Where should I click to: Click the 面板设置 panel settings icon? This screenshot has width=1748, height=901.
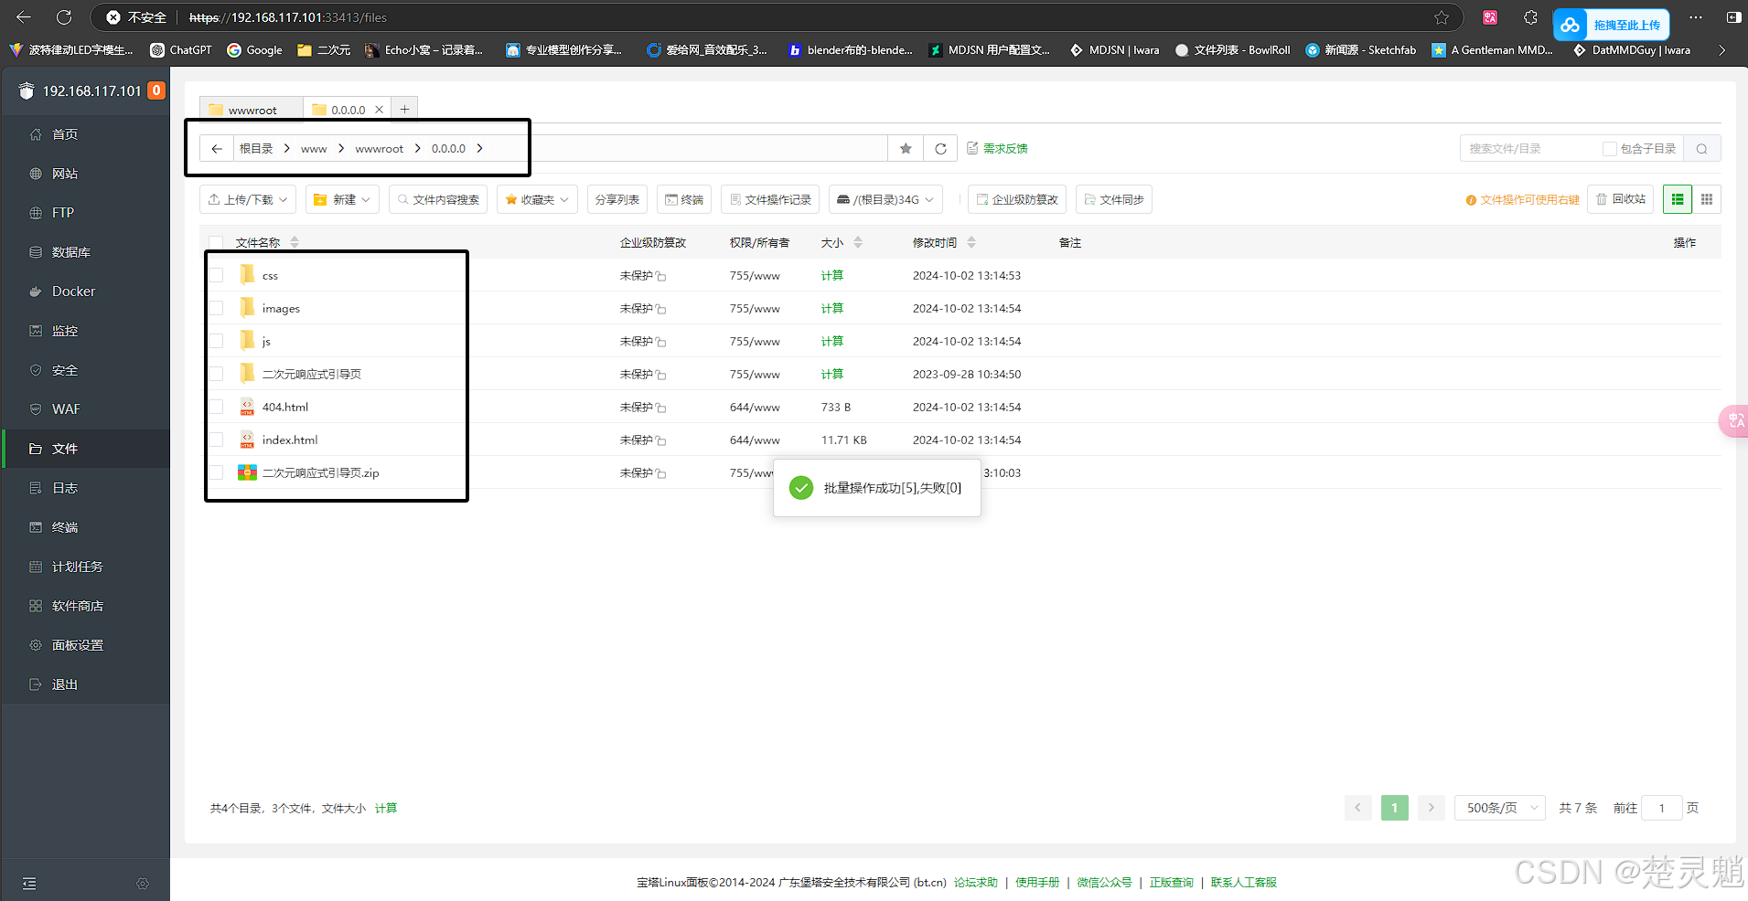pos(36,645)
